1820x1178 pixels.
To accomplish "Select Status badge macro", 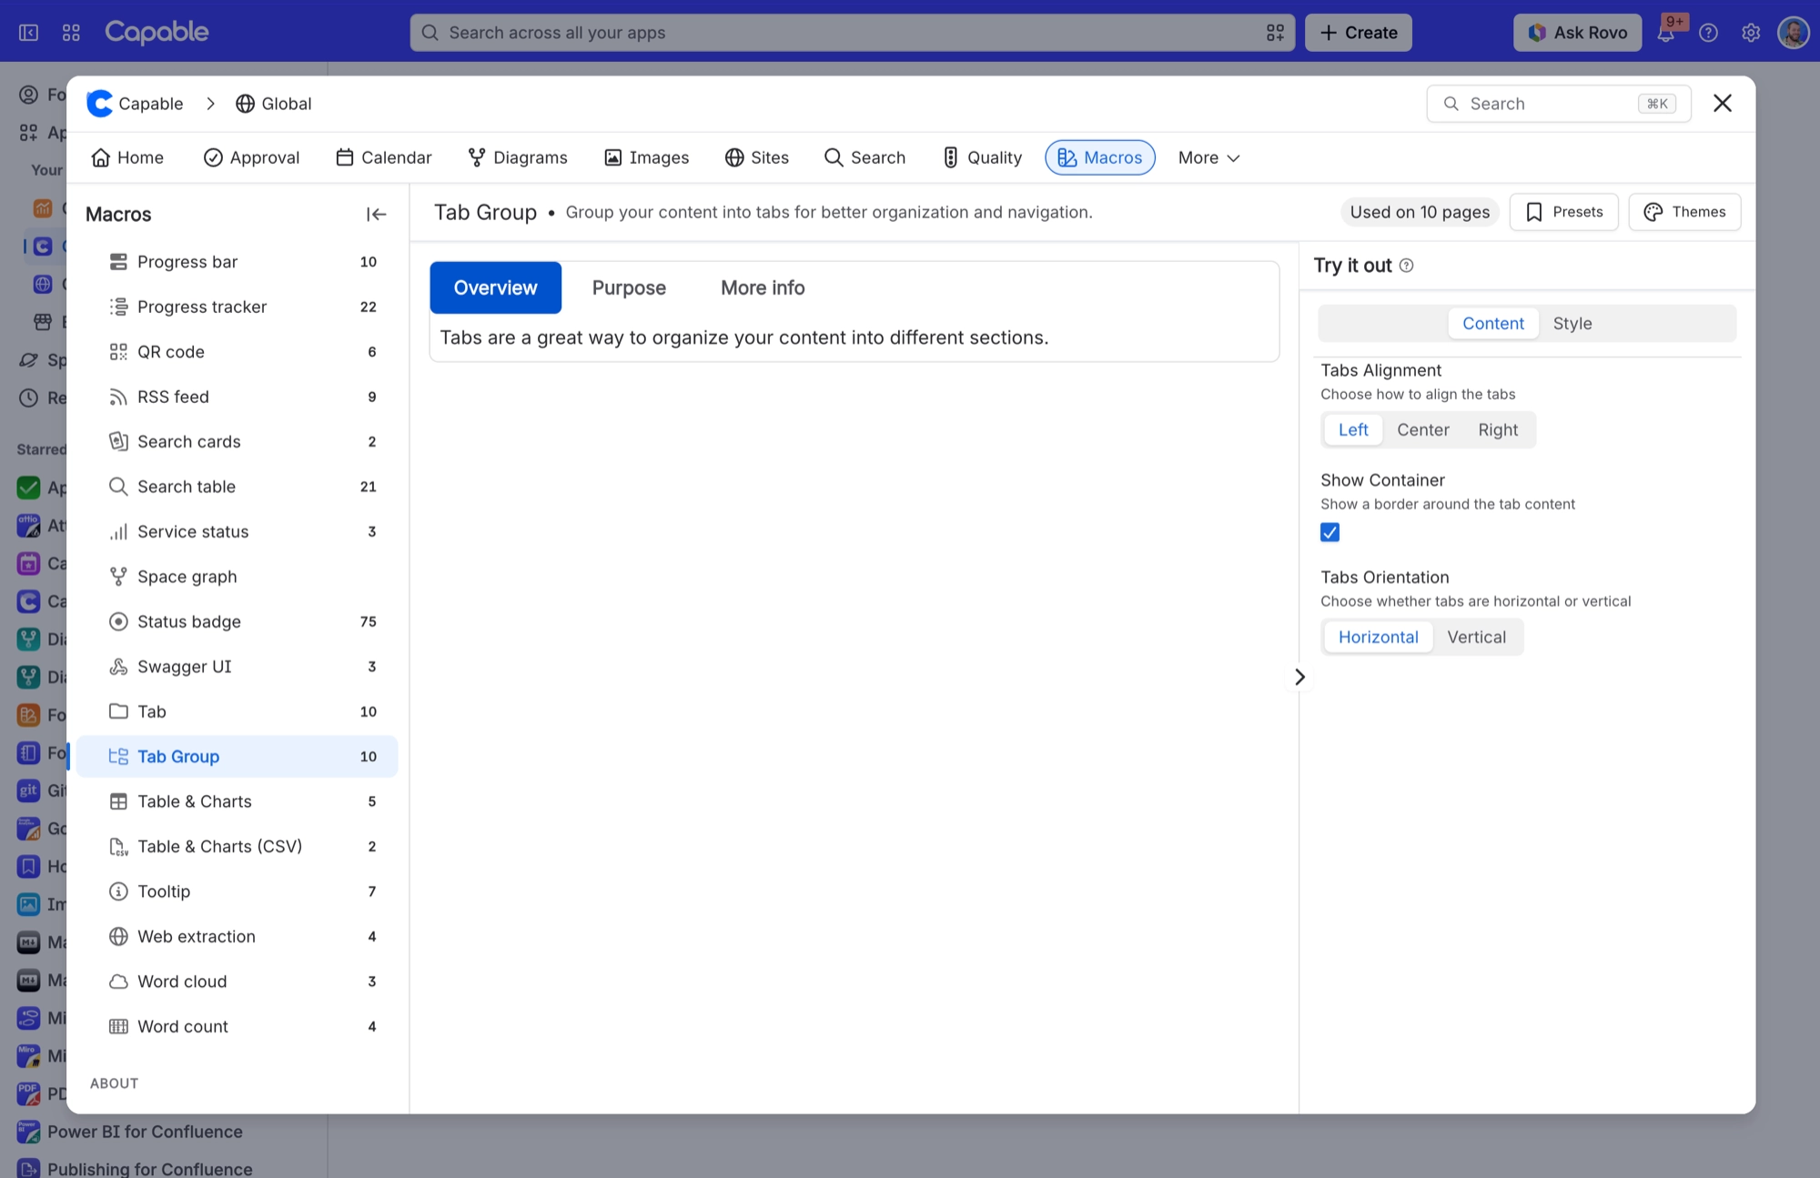I will (x=238, y=622).
